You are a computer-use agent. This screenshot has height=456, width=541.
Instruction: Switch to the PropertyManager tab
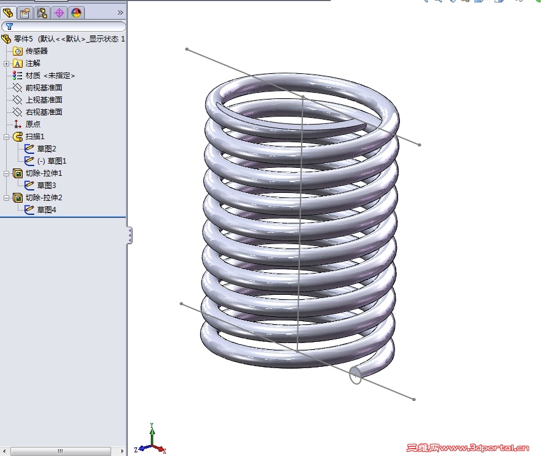click(25, 13)
